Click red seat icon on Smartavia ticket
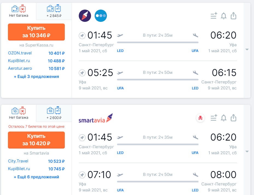 tap(200, 118)
